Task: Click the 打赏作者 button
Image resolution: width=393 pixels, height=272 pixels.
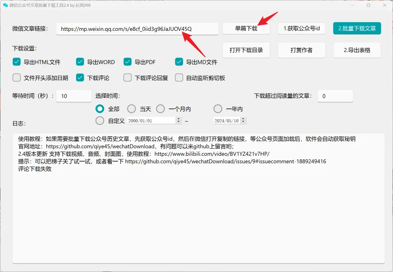Action: coord(302,50)
